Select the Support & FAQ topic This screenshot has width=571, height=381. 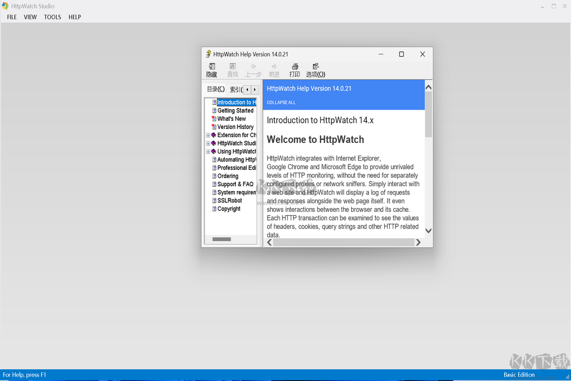(x=235, y=184)
